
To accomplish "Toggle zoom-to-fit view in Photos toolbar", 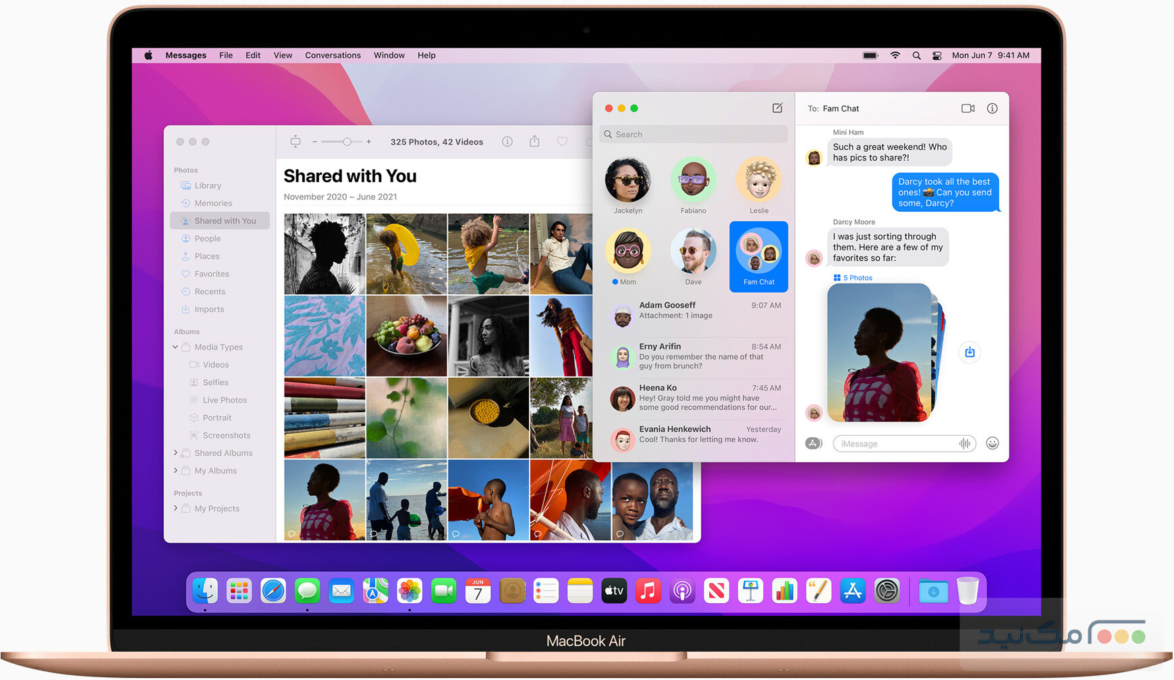I will click(x=295, y=142).
